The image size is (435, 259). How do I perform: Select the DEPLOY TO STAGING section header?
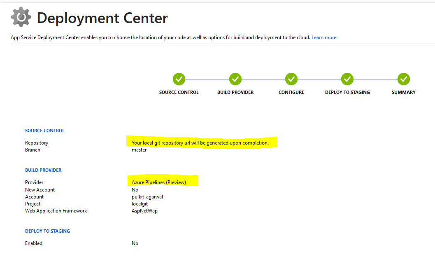47,231
